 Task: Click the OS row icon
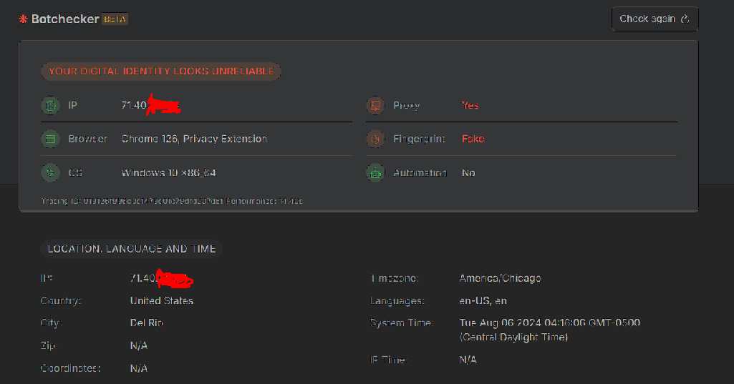tap(50, 172)
